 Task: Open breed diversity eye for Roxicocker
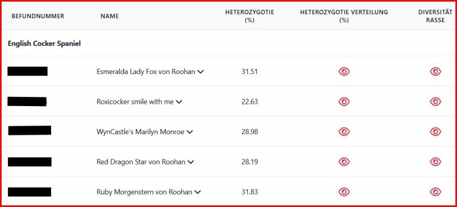pos(435,101)
